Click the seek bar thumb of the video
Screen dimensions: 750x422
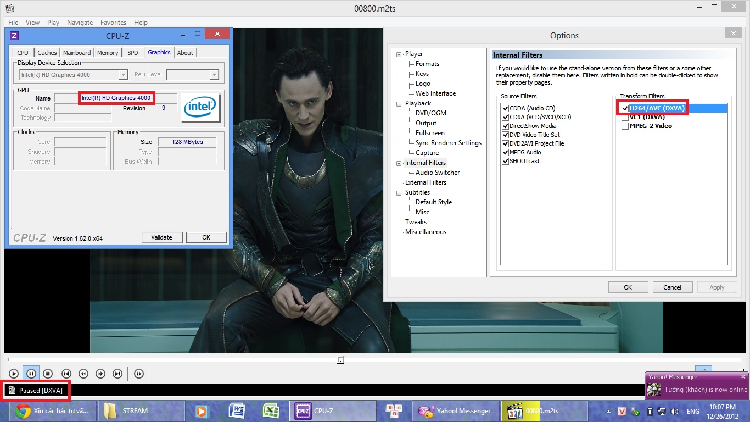point(340,359)
